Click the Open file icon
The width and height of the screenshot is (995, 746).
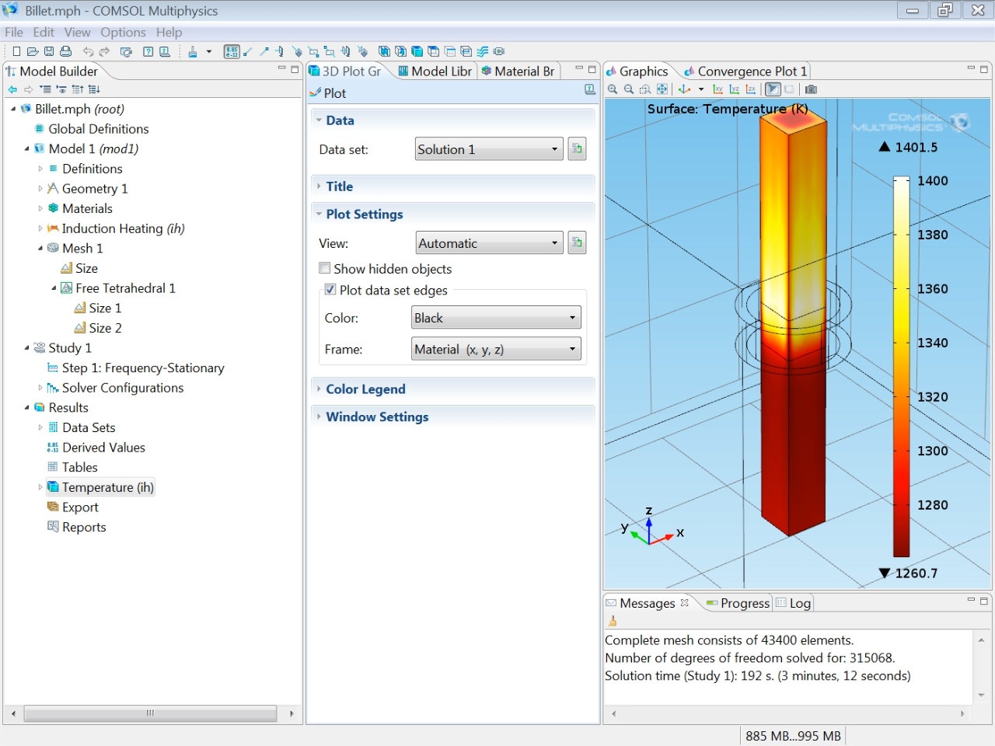click(33, 51)
